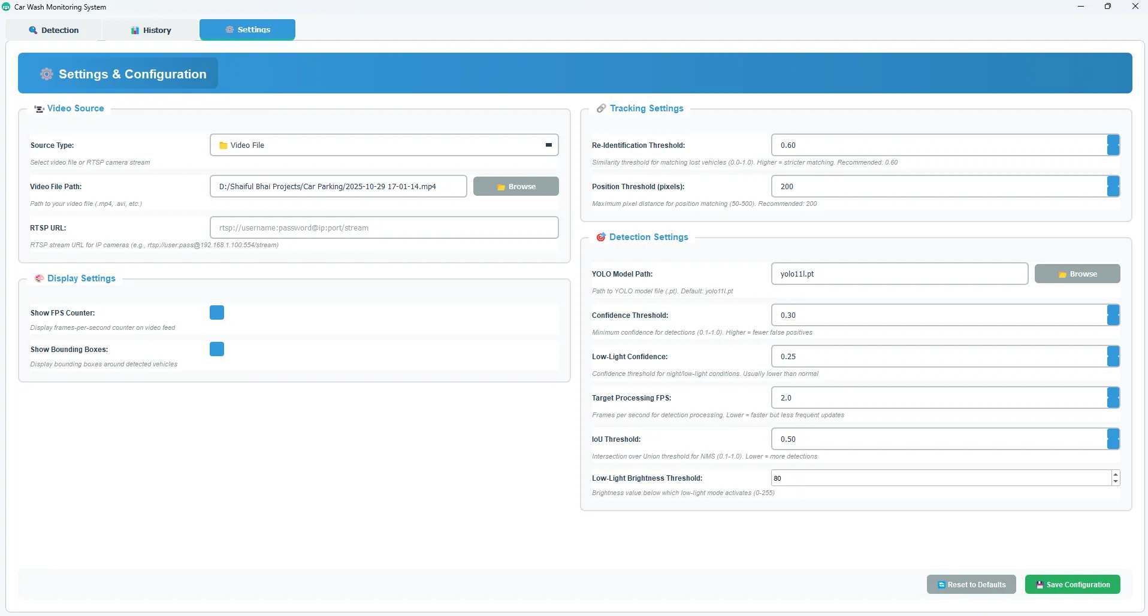Adjust the Position Threshold spinner
Viewport: 1148px width, 616px height.
click(1113, 186)
